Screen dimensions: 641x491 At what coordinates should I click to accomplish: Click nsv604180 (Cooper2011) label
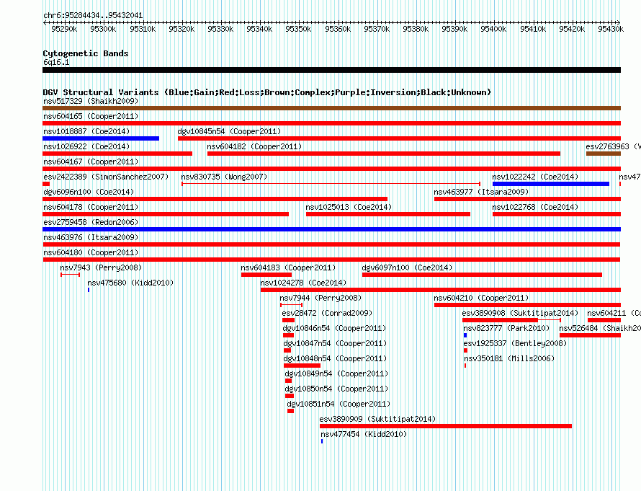click(x=91, y=252)
